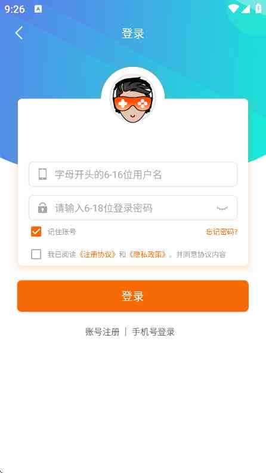The width and height of the screenshot is (266, 473).
Task: Tap the orange 登录 button
Action: 133,296
